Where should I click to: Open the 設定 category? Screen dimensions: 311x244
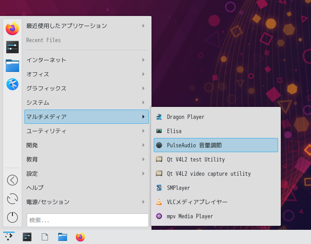87,173
